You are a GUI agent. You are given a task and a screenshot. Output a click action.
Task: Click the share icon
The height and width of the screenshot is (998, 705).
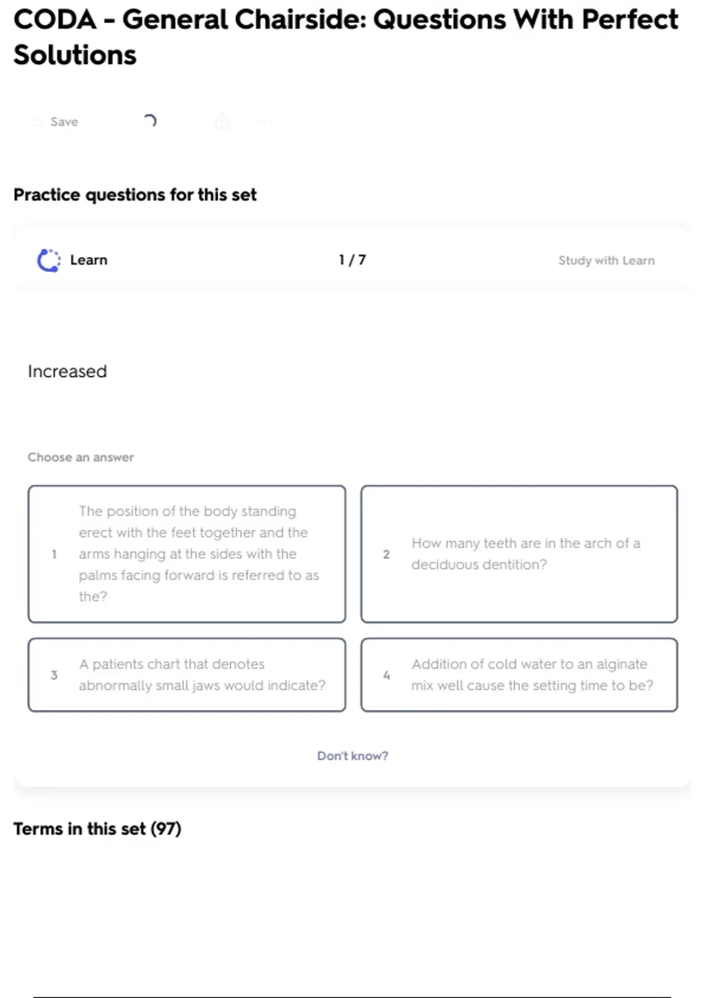pos(222,122)
